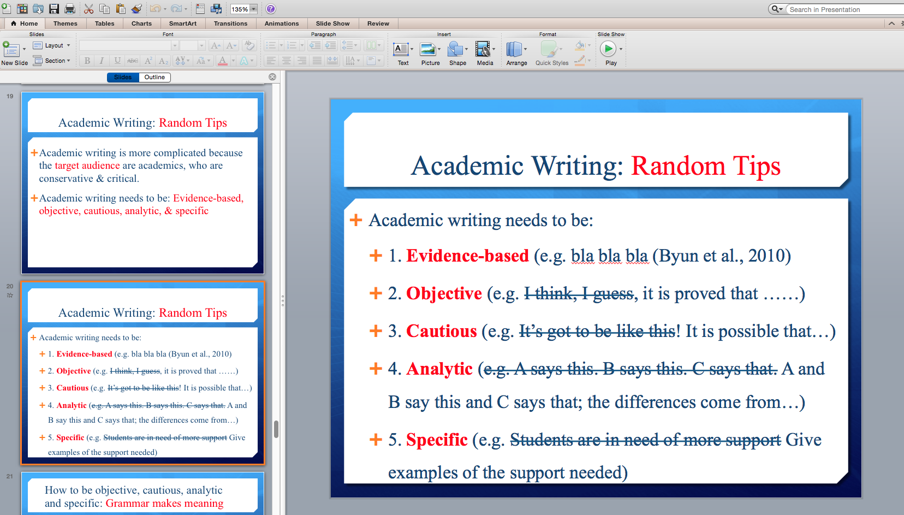Screen dimensions: 904x515
Task: Insert a Shape from the ribbon
Action: point(455,49)
